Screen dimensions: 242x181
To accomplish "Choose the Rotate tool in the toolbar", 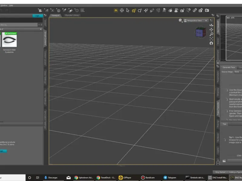I will [x=140, y=10].
